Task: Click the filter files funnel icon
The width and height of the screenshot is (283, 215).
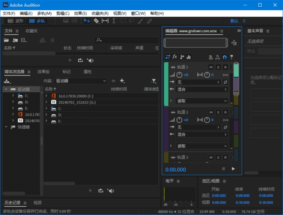Action: click(153, 81)
